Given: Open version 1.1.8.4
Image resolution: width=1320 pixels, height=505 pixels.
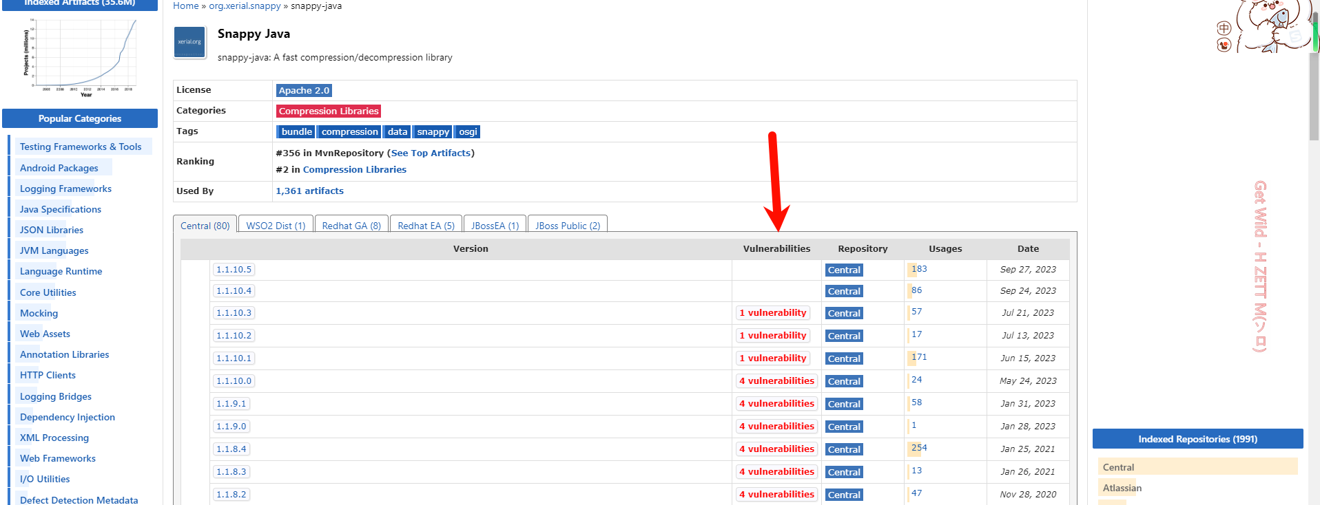Looking at the screenshot, I should [x=231, y=449].
